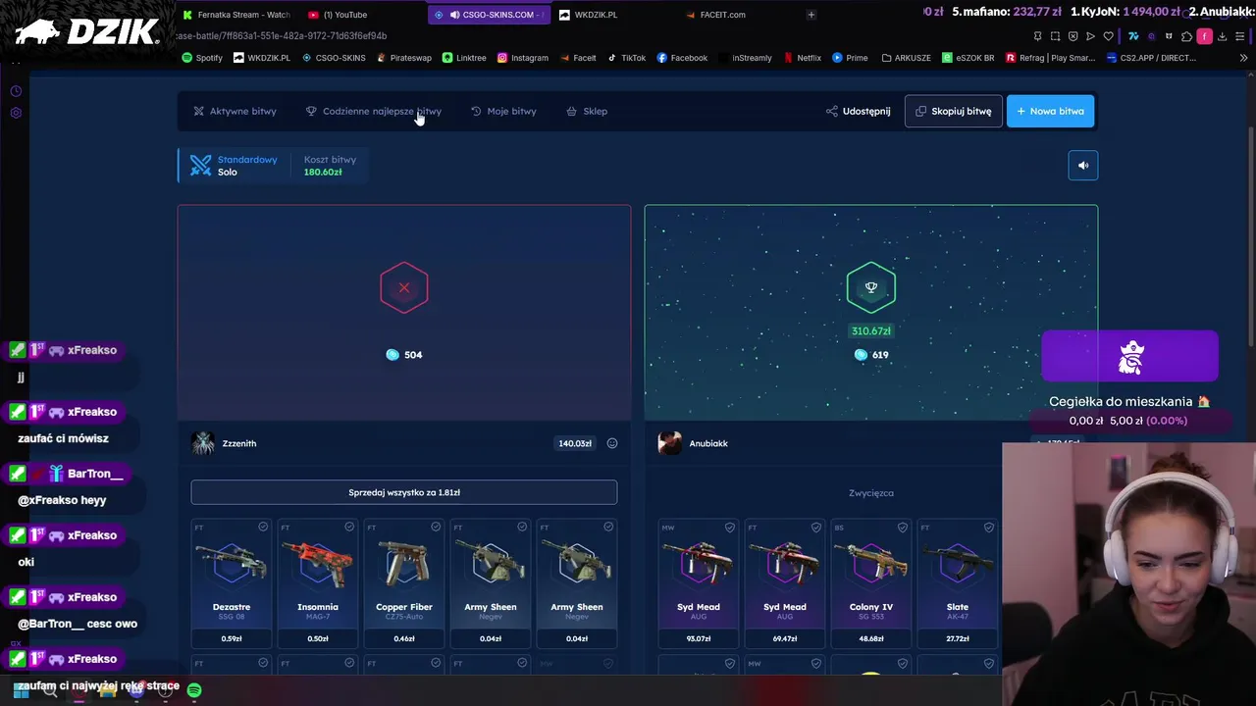This screenshot has width=1256, height=706.
Task: Click the sidebar clock history icon
Action: coord(16,91)
